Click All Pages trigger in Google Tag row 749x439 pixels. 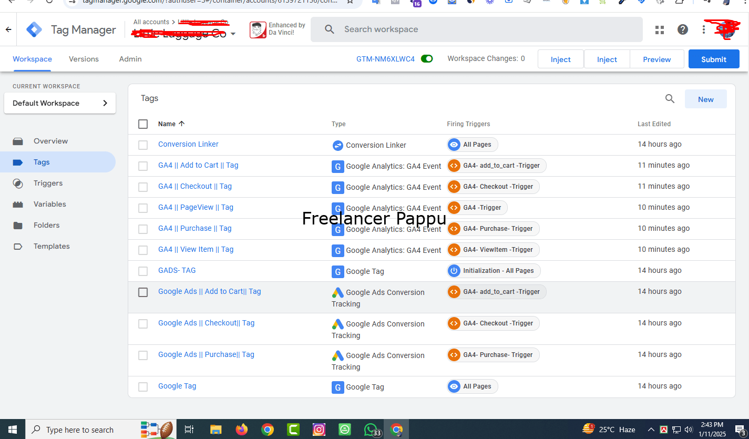tap(472, 386)
